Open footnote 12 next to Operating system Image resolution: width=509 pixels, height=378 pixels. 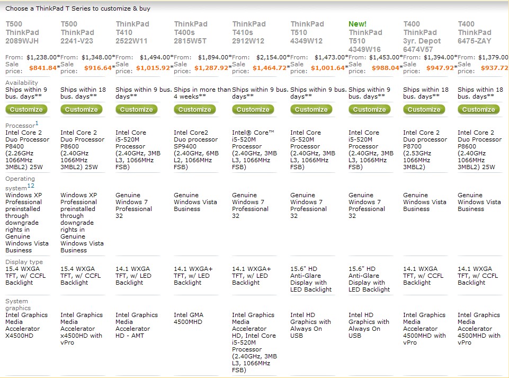[x=31, y=186]
